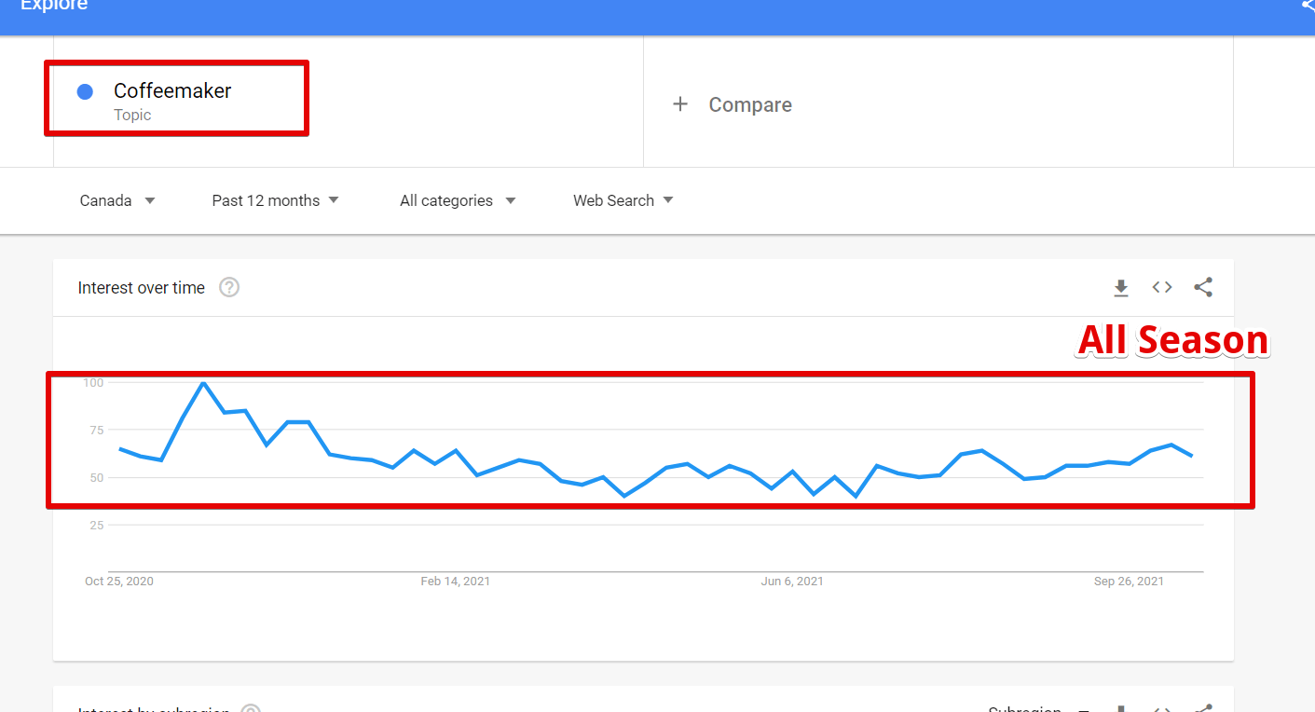
Task: Share the Interest over time chart
Action: point(1203,287)
